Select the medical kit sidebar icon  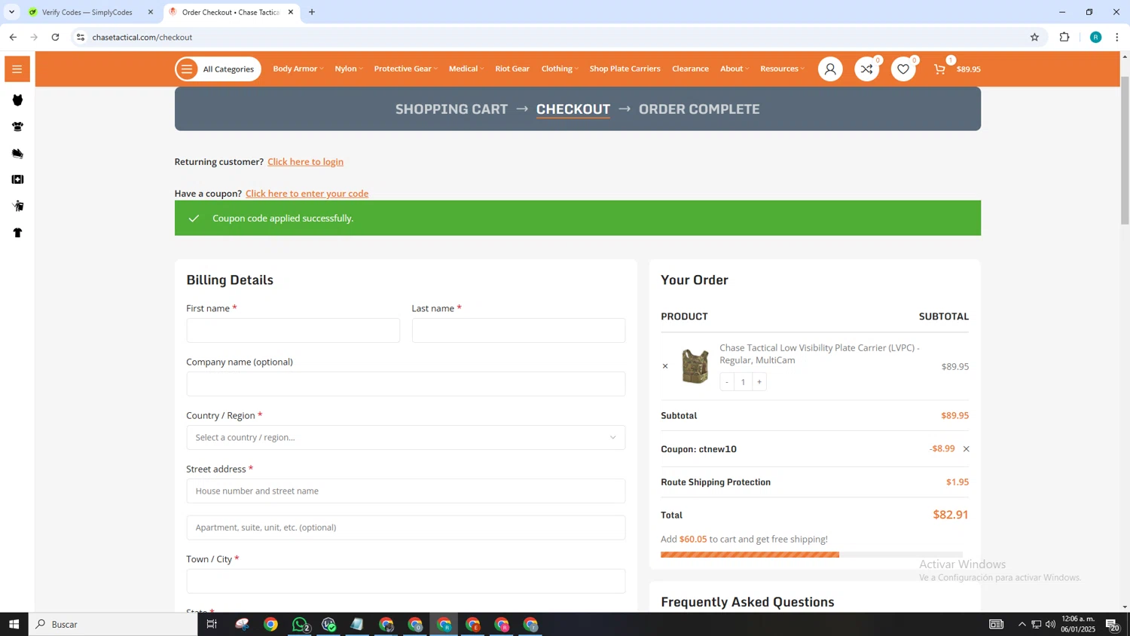(17, 179)
